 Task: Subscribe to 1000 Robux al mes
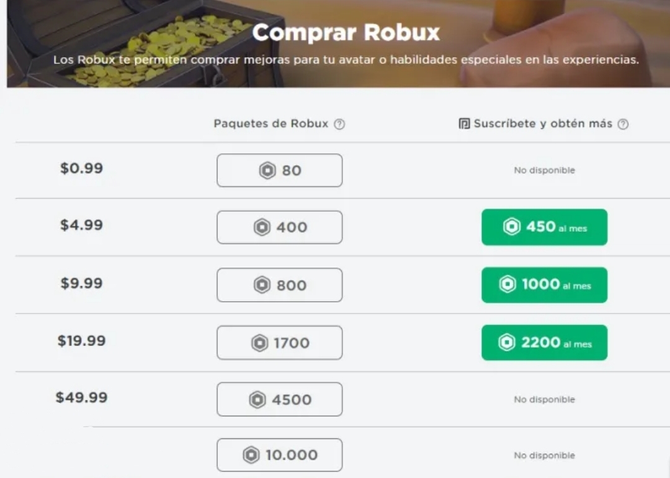click(x=544, y=285)
